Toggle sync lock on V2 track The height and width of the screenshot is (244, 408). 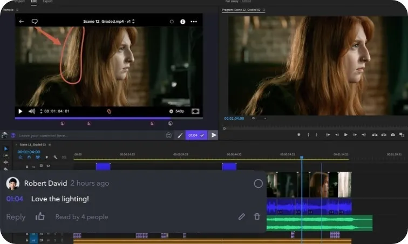pos(41,166)
